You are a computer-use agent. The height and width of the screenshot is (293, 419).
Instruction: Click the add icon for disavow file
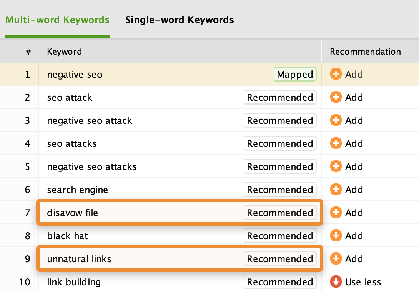click(336, 213)
